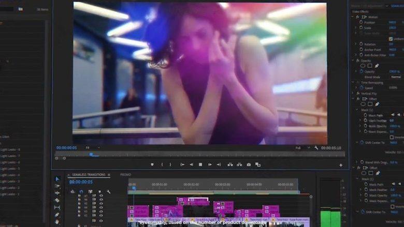Click the monitor playhead on the scrub bar
This screenshot has width=404, height=227.
(x=91, y=154)
